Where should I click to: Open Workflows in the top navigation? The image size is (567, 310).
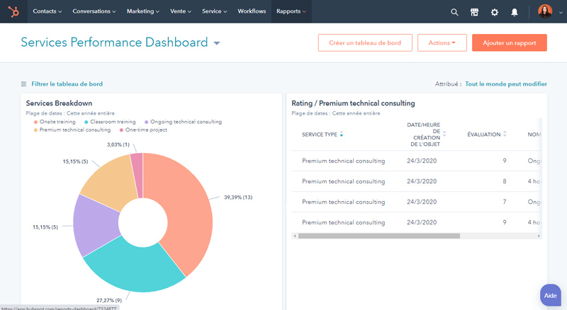click(x=252, y=11)
